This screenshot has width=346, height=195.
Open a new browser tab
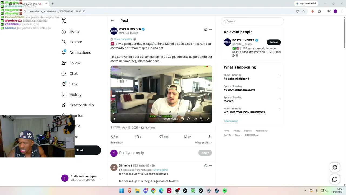(x=52, y=4)
